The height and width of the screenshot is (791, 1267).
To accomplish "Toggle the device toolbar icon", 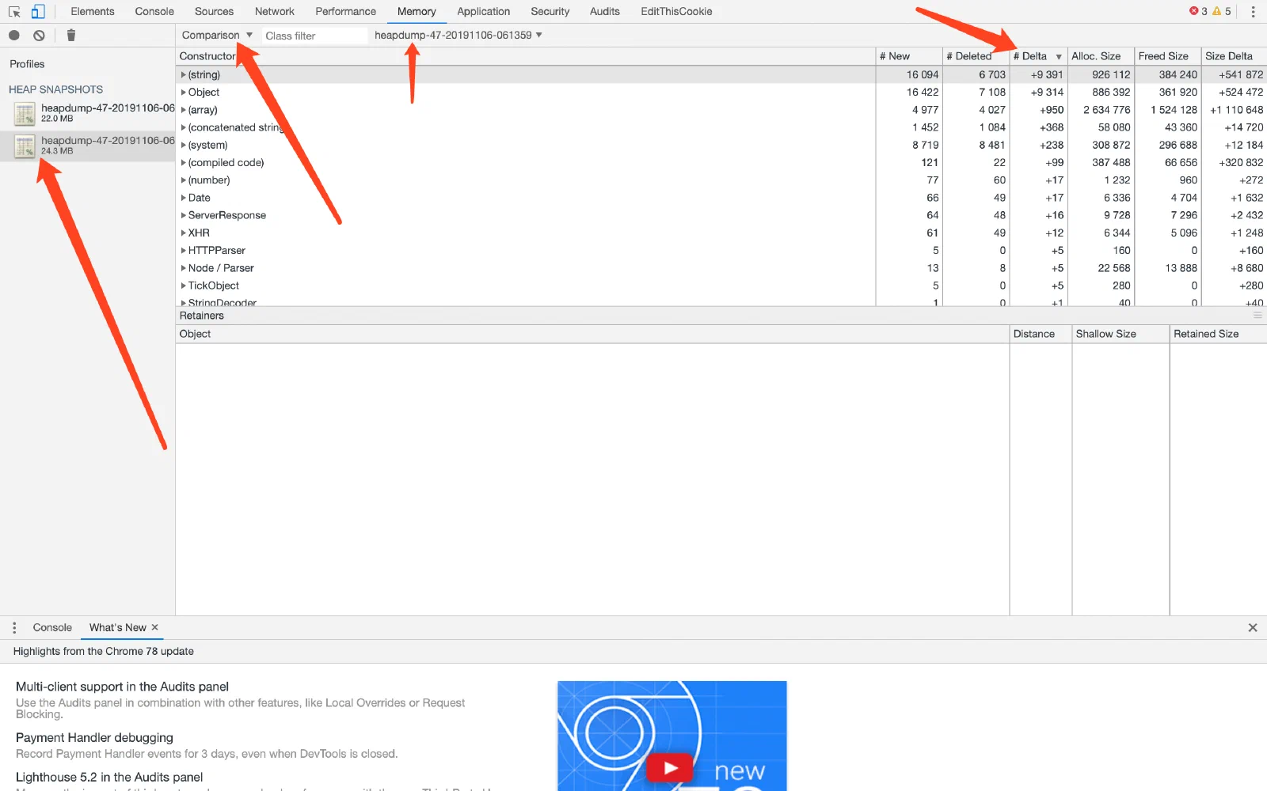I will 38,12.
